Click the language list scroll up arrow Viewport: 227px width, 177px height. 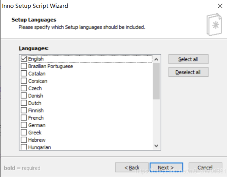tap(156, 59)
